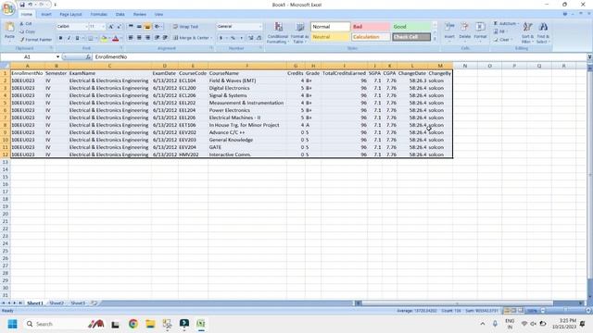Open the font size dropdown

point(103,27)
